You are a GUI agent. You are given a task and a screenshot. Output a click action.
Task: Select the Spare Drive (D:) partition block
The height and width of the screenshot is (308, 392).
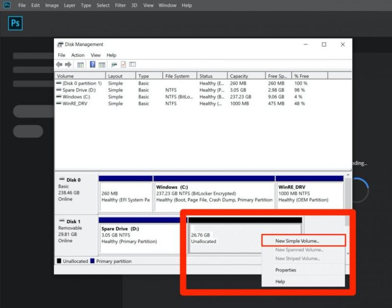tap(139, 235)
